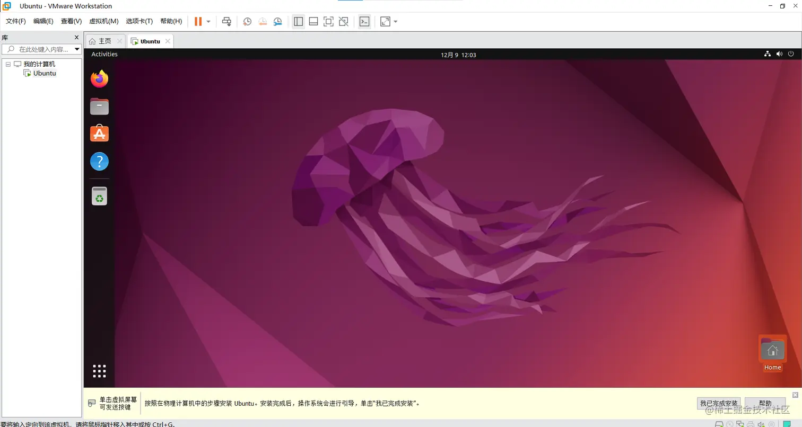This screenshot has width=802, height=427.
Task: Click the 我已完成安装 button
Action: pyautogui.click(x=719, y=403)
